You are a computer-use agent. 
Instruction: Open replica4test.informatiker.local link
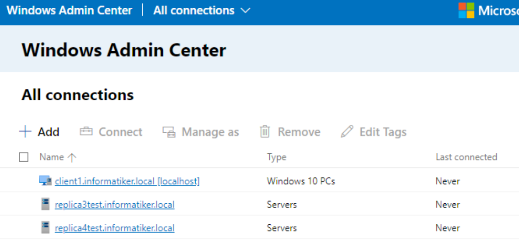coord(114,228)
